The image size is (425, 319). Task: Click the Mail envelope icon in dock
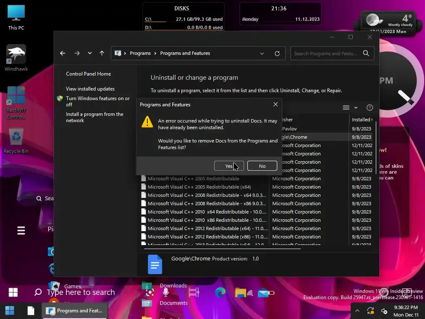(x=263, y=293)
